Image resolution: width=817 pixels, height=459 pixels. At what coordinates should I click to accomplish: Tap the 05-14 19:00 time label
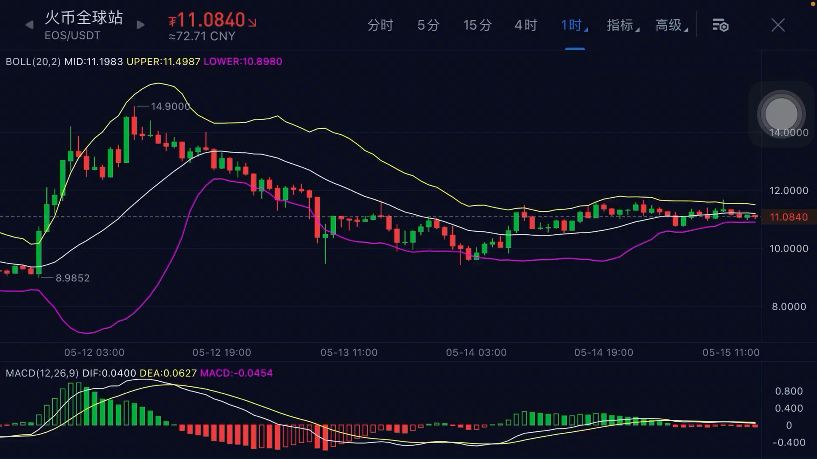pyautogui.click(x=603, y=352)
